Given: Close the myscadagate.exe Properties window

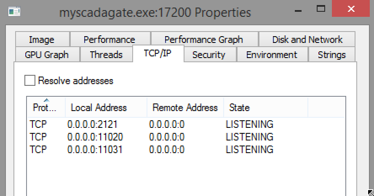Looking at the screenshot, I should tap(350, 8).
